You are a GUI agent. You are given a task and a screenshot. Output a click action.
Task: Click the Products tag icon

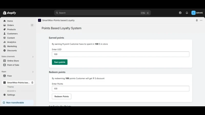click(5, 29)
